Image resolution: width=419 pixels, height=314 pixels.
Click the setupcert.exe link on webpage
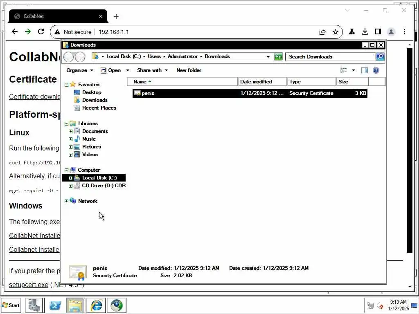pos(29,285)
